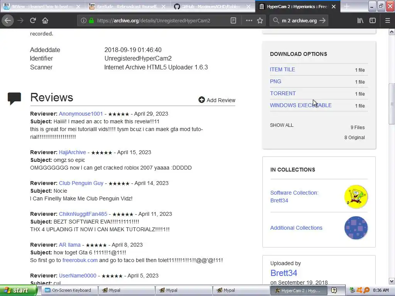Viewport: 395px width, 296px height.
Task: Click the page scrollbar down arrow
Action: [x=392, y=281]
